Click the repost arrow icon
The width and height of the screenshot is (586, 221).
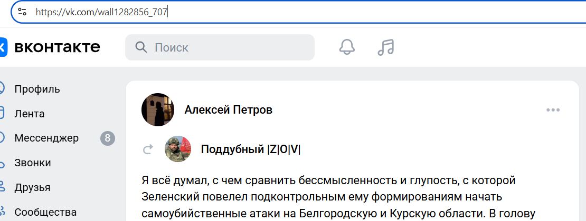[x=148, y=150]
